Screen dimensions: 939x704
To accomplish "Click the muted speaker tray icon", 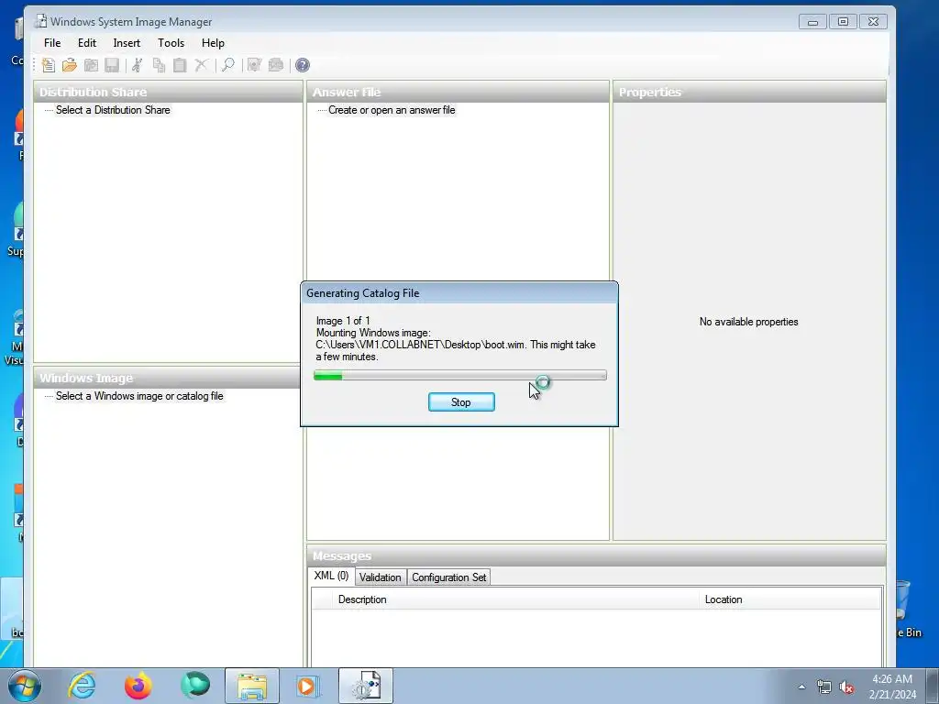I will (x=846, y=687).
